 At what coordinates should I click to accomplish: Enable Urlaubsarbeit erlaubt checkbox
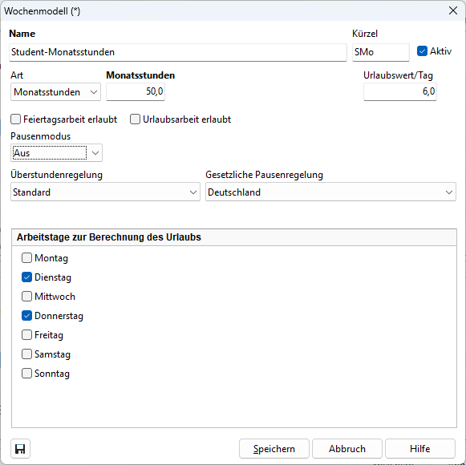(x=135, y=119)
